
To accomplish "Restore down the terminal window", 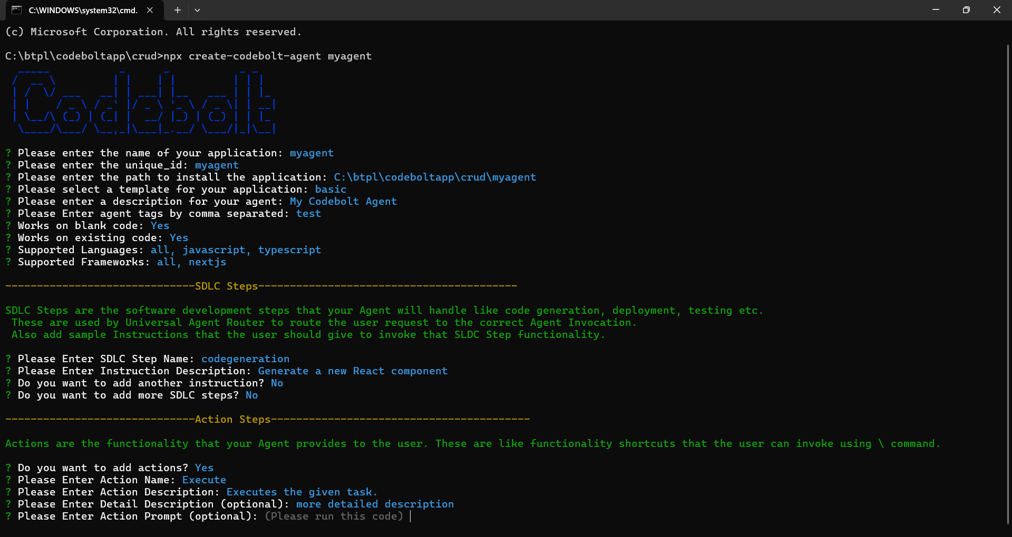I will click(966, 10).
